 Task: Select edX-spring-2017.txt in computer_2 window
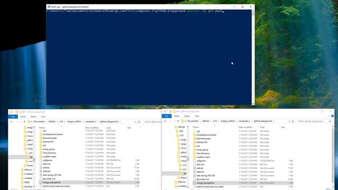(205, 176)
